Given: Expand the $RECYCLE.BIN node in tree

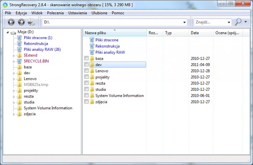Looking at the screenshot, I should click(14, 61).
